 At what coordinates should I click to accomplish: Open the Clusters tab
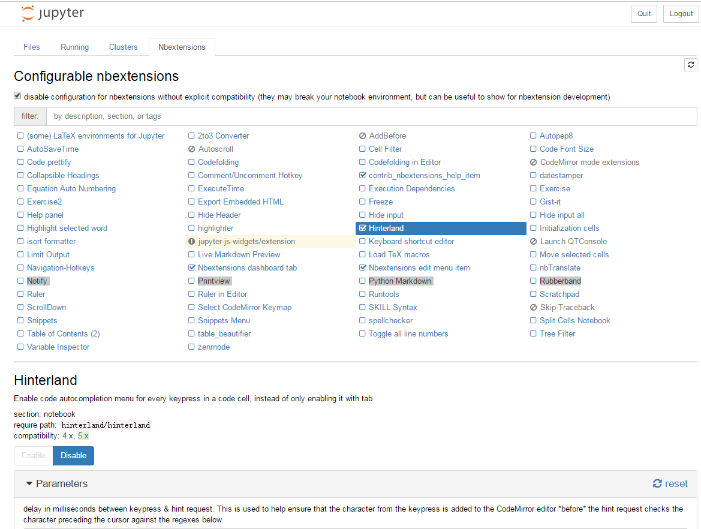click(124, 47)
